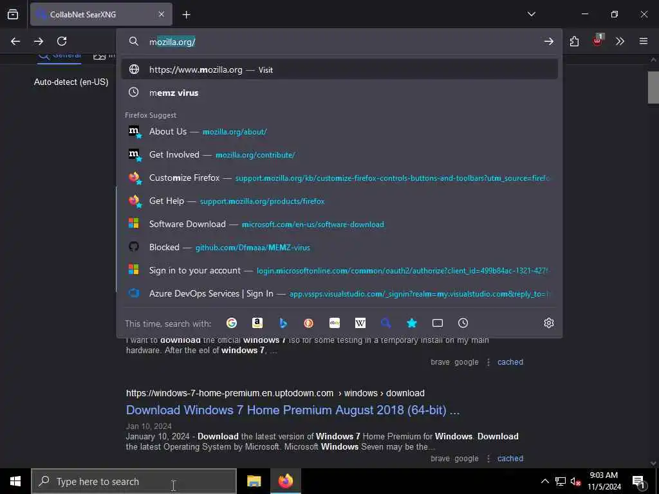This screenshot has height=494, width=659.
Task: Click the mozilla.org address bar text
Action: tap(172, 42)
